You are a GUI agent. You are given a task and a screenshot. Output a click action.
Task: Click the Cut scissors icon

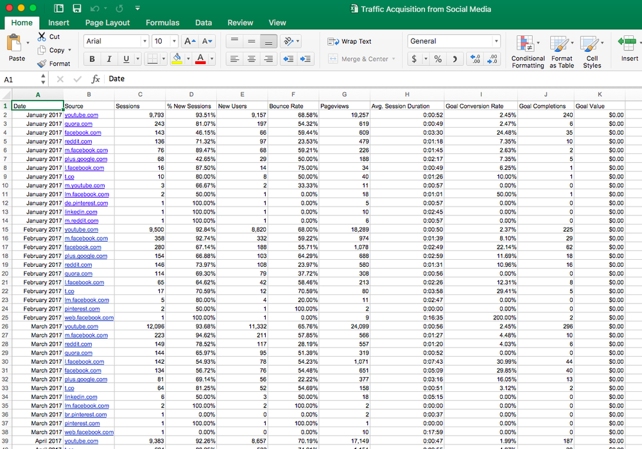(x=41, y=37)
